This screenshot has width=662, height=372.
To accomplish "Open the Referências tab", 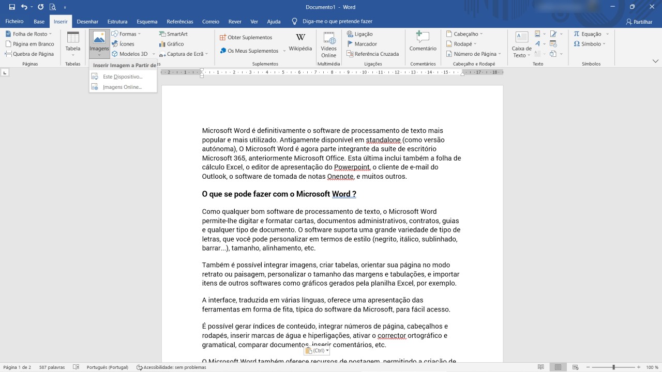I will (180, 22).
